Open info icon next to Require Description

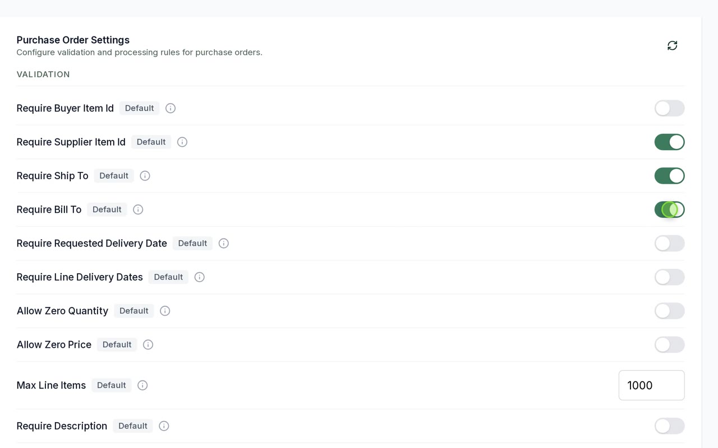point(164,426)
